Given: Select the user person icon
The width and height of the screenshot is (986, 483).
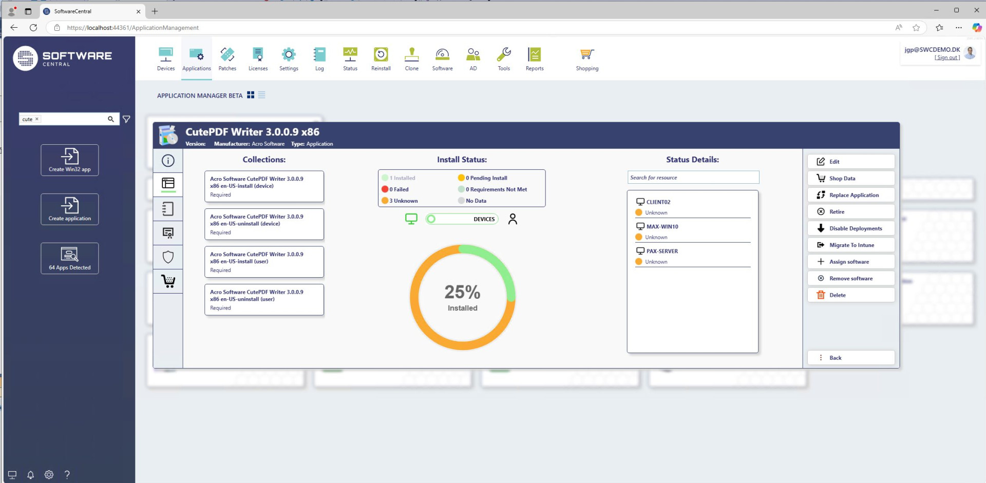Looking at the screenshot, I should coord(513,219).
